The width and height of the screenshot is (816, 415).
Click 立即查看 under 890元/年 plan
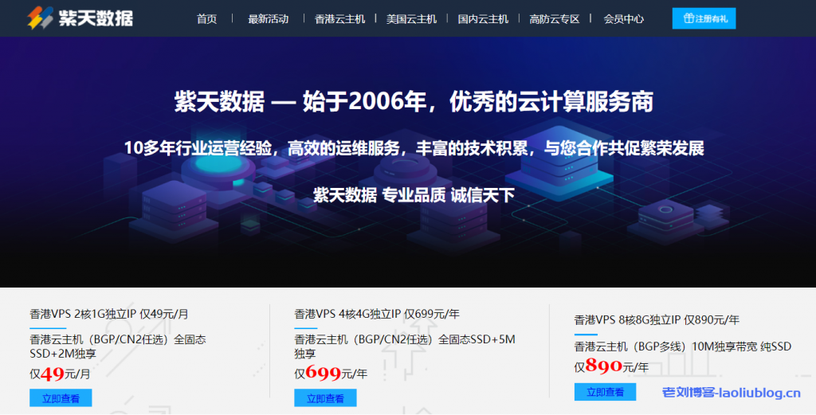click(605, 392)
